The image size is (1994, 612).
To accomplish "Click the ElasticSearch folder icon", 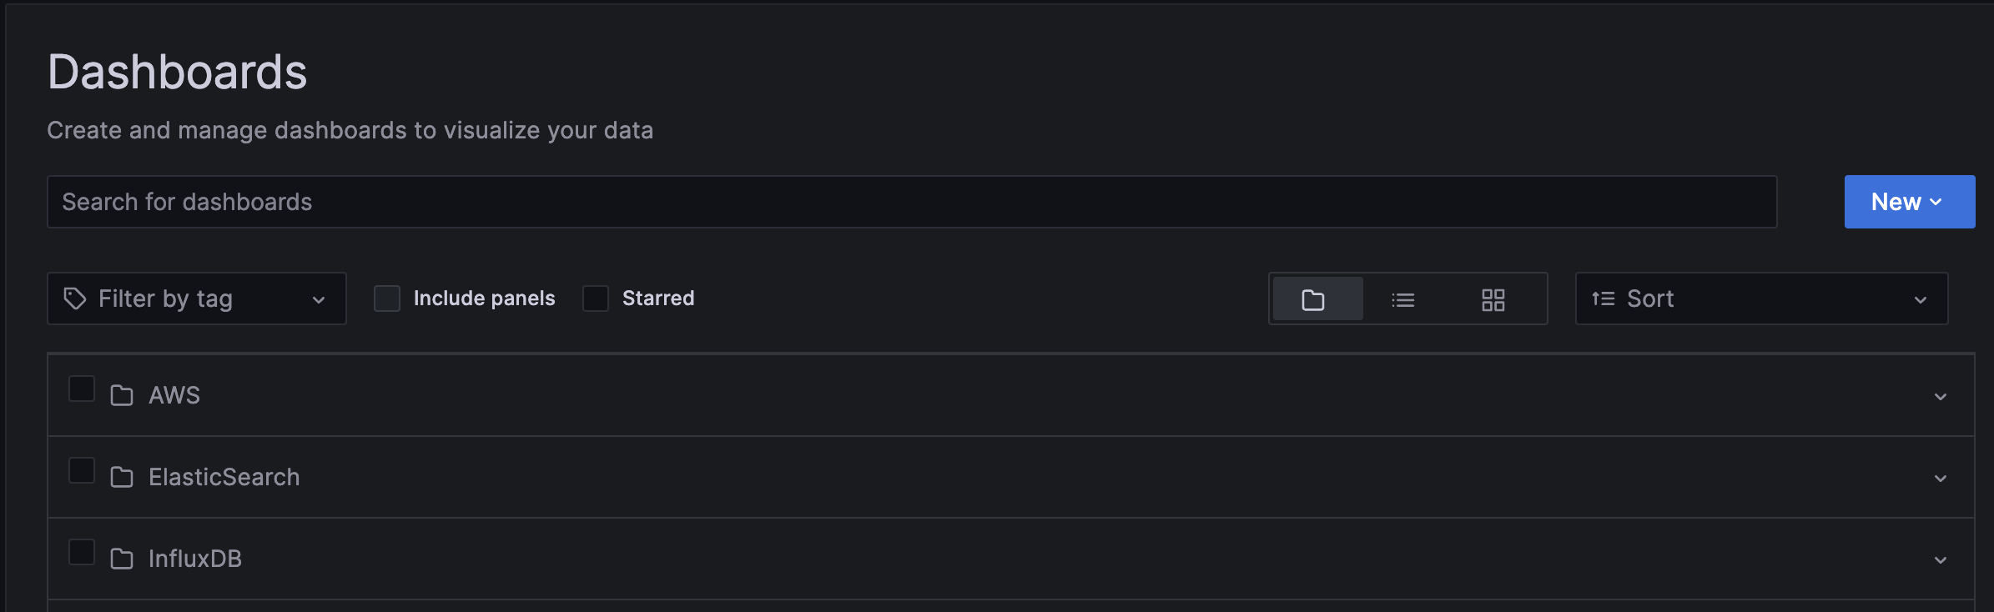I will click(122, 477).
